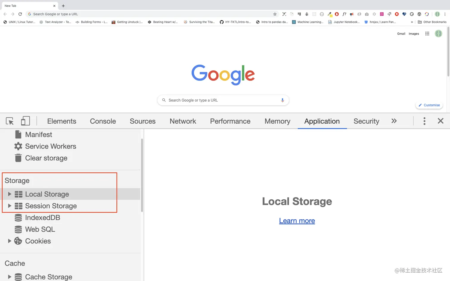Click the Clear storage trash icon

click(18, 158)
